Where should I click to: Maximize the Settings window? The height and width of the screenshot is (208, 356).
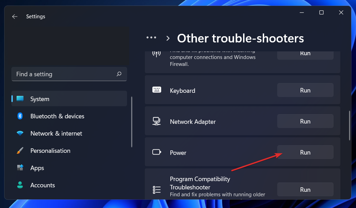click(x=321, y=12)
